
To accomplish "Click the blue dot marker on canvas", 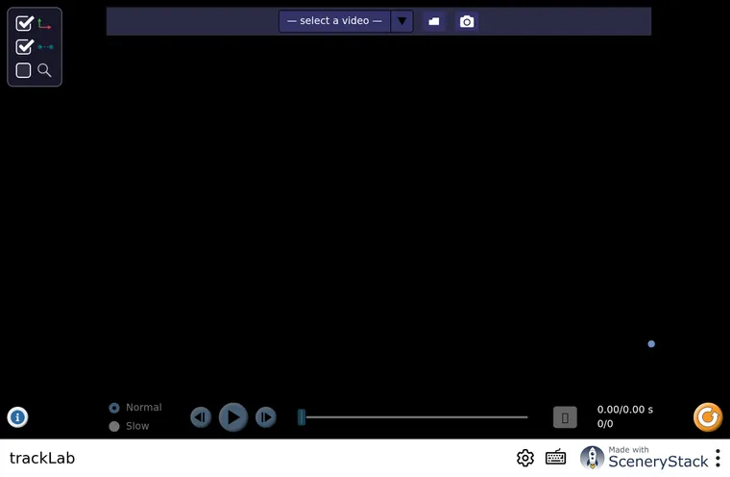I will pos(651,343).
